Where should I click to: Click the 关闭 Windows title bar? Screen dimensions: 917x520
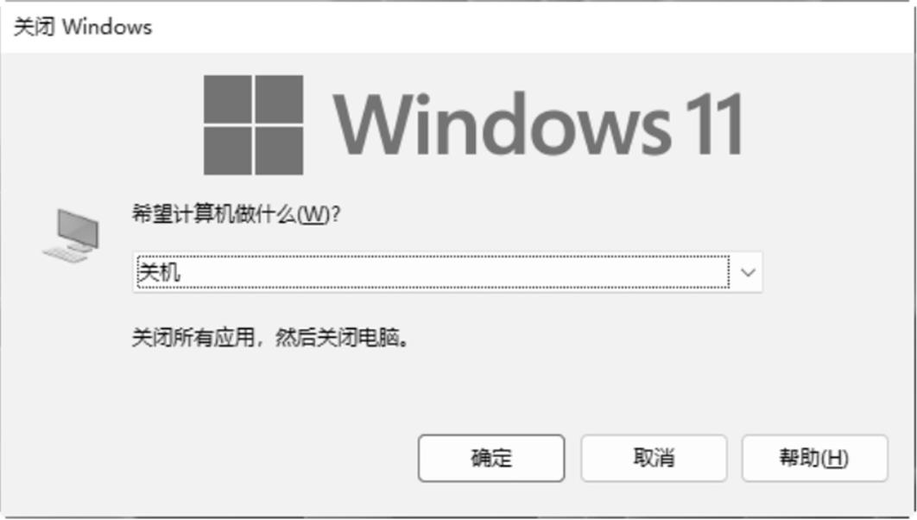click(x=458, y=27)
